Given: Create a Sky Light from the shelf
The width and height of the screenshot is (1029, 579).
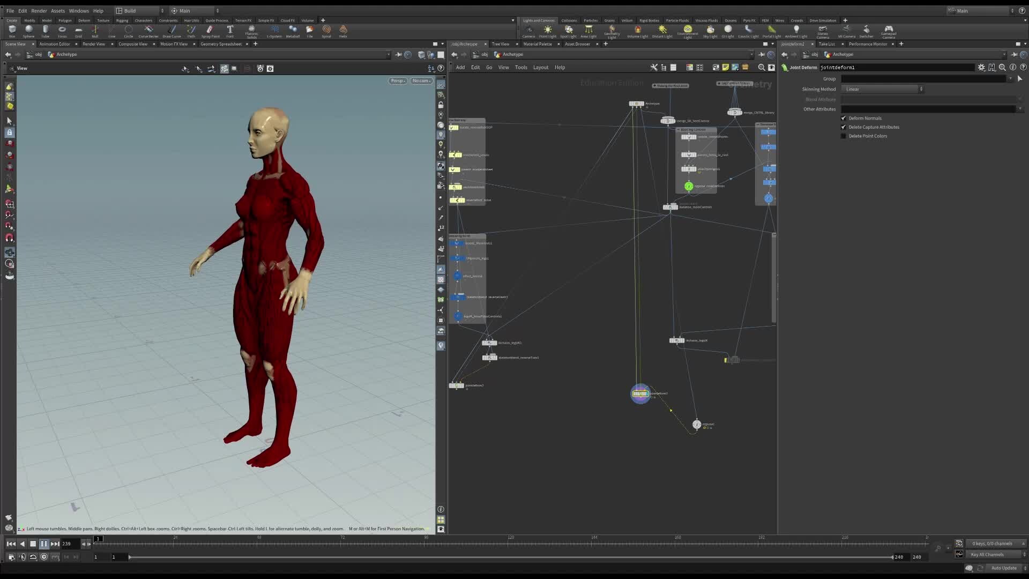Looking at the screenshot, I should pos(710,31).
